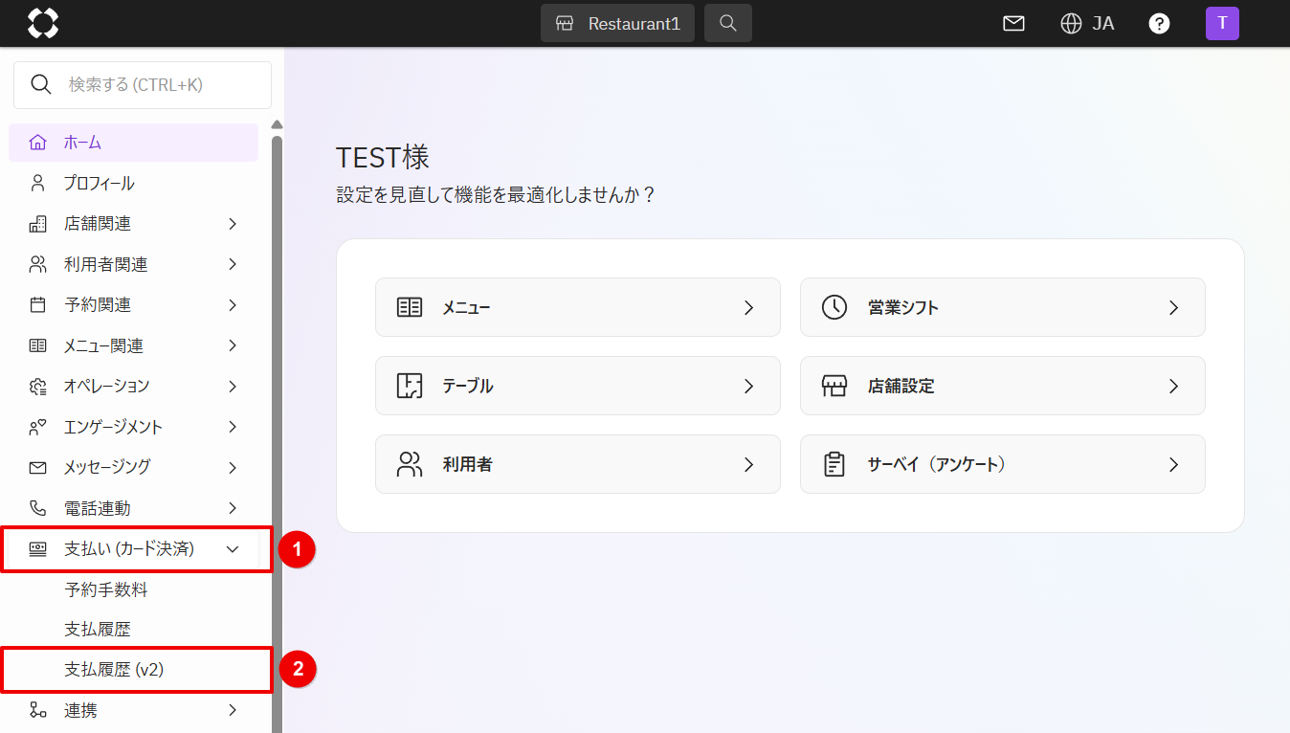Click the arrow on サーベイ（アンケート）card
Image resolution: width=1290 pixels, height=733 pixels.
(x=1174, y=464)
